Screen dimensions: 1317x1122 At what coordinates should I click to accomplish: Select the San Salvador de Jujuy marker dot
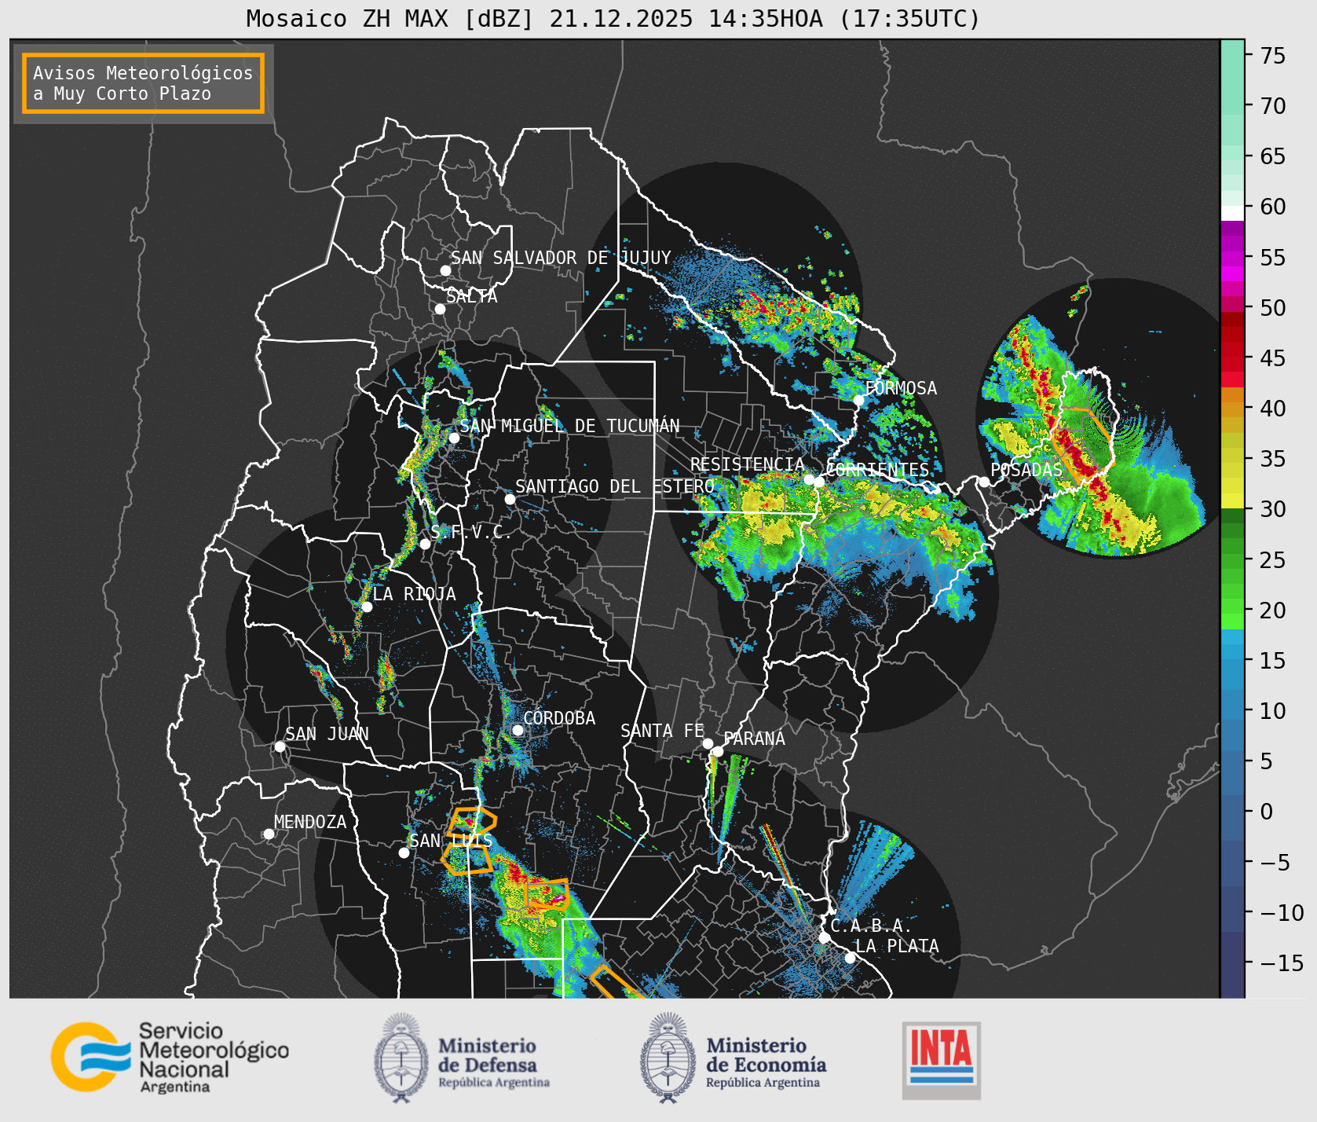(445, 270)
